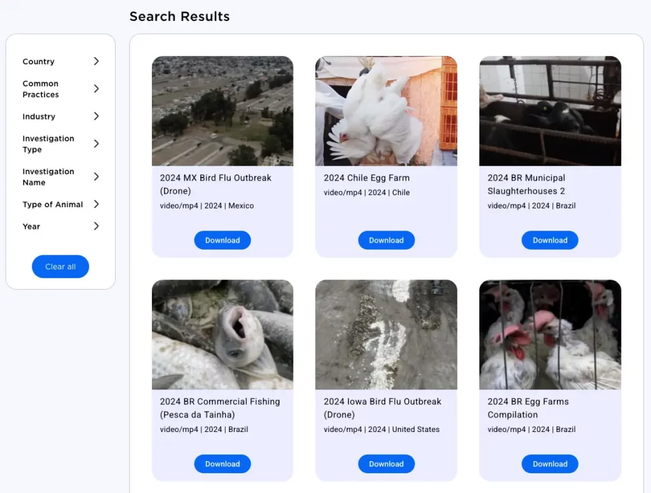Viewport: 651px width, 493px height.
Task: Open the Mexico drone aerial thumbnail
Action: [x=223, y=111]
